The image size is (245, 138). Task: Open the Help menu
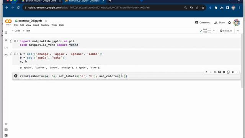62,25
